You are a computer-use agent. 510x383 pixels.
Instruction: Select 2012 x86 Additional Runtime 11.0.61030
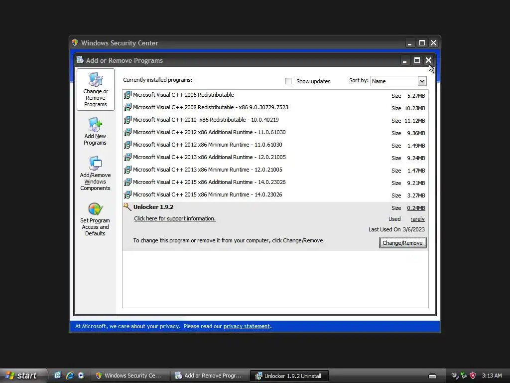pos(275,133)
